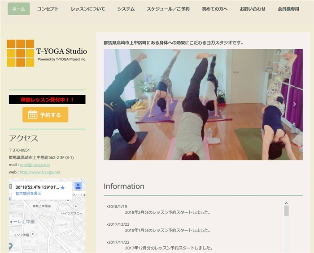Viewport: 314px width, 253px height.
Task: Click 2018年2月分のレッスン予約スタートしました text
Action: coord(167,212)
